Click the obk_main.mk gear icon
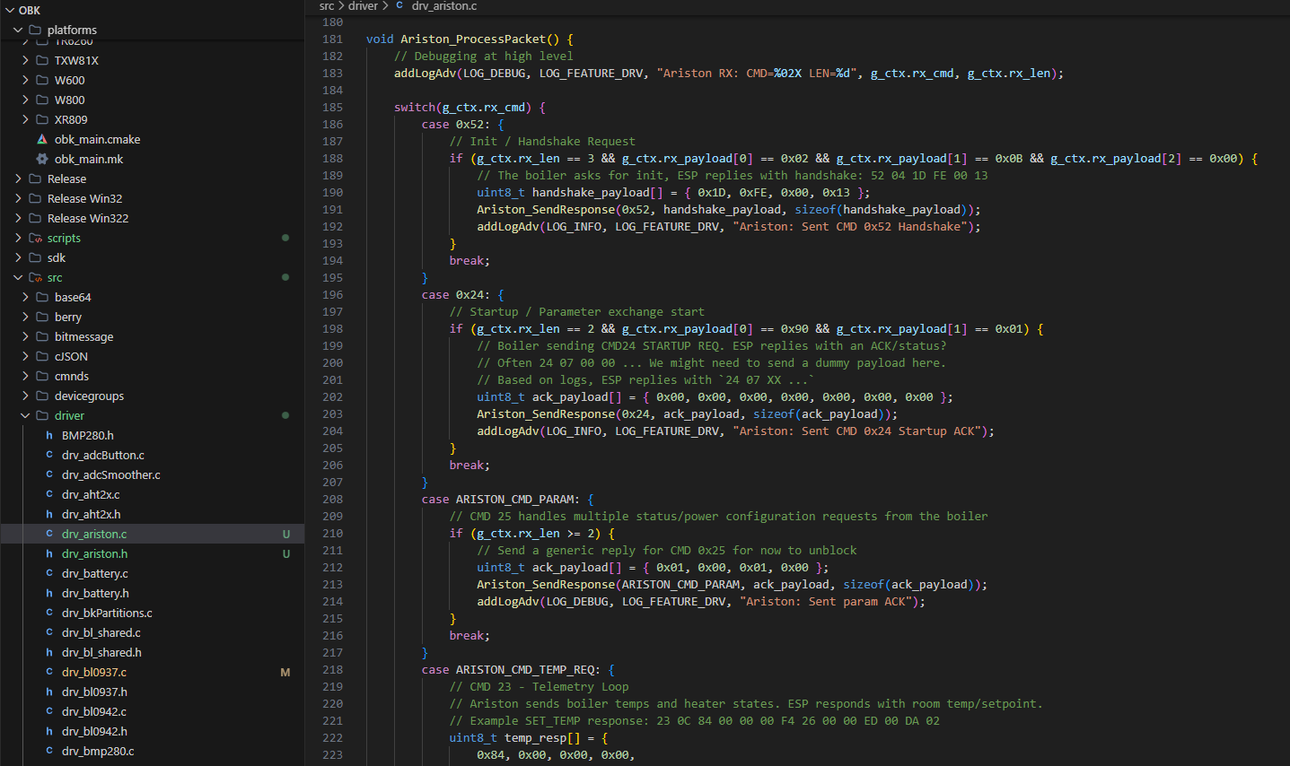 (x=42, y=160)
